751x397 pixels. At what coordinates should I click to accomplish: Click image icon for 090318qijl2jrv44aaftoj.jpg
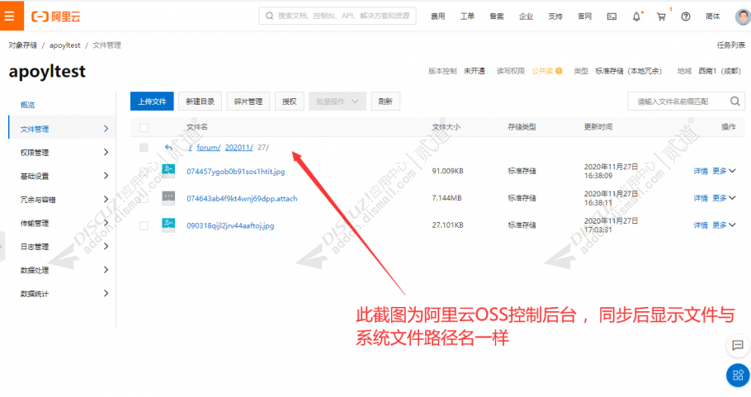pos(168,225)
